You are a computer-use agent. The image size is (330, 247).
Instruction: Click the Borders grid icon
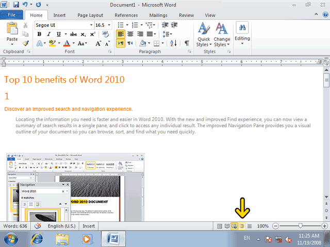(x=156, y=43)
